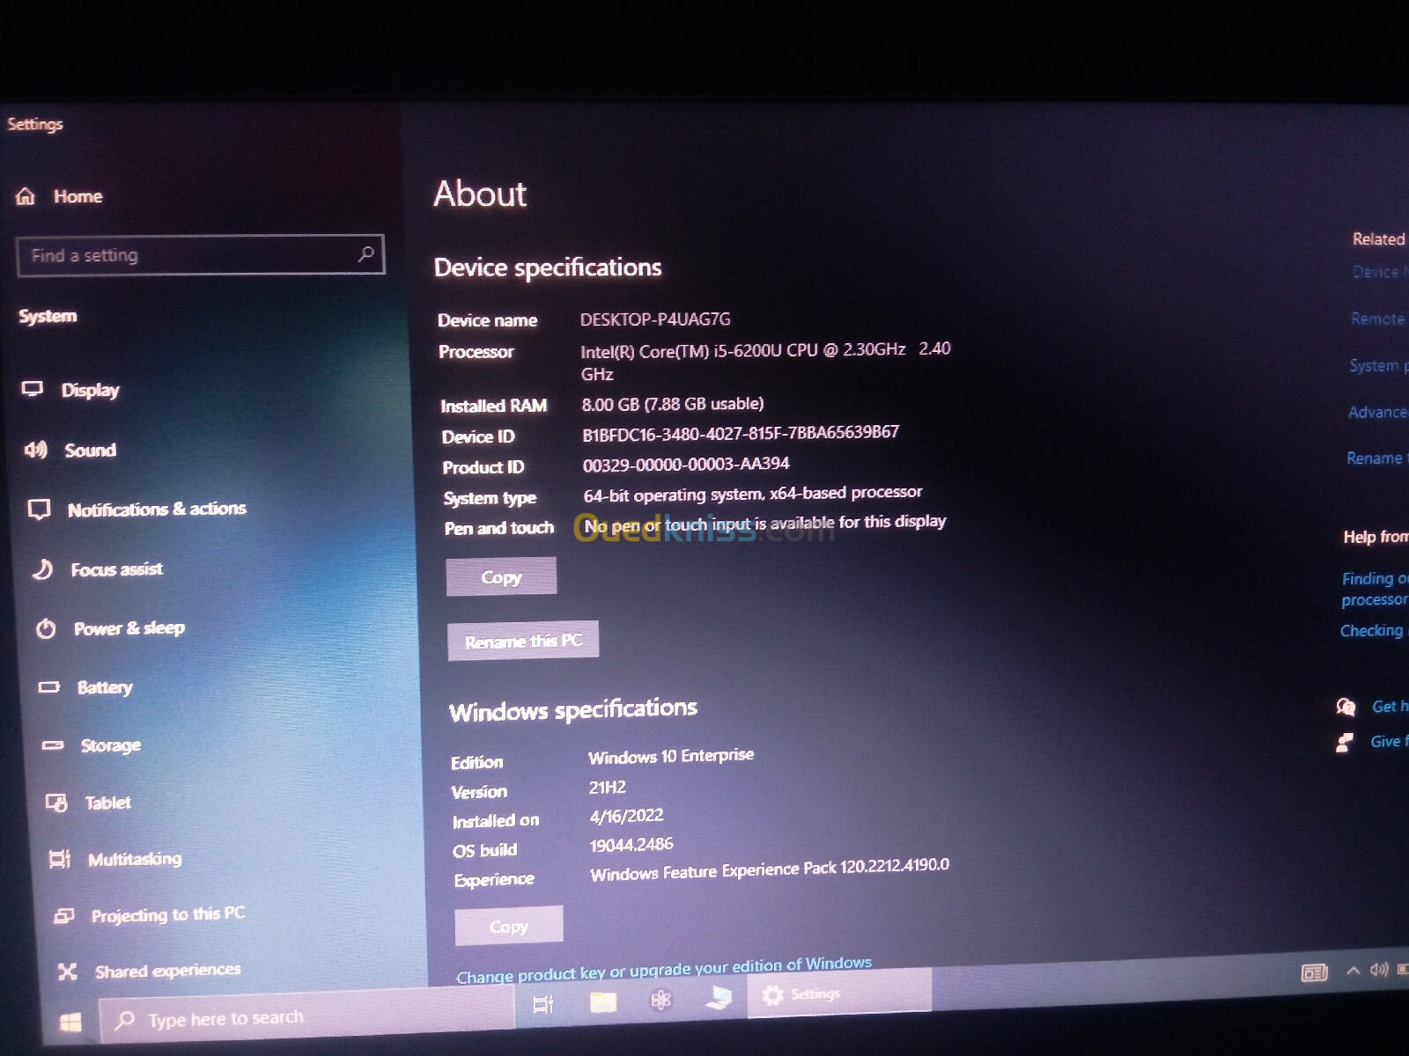Go to Home in Settings

77,196
